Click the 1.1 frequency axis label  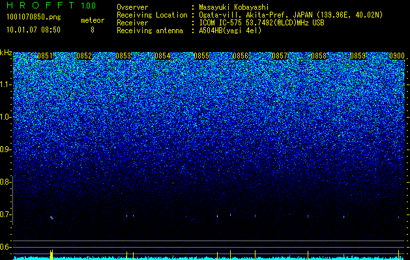[x=5, y=85]
